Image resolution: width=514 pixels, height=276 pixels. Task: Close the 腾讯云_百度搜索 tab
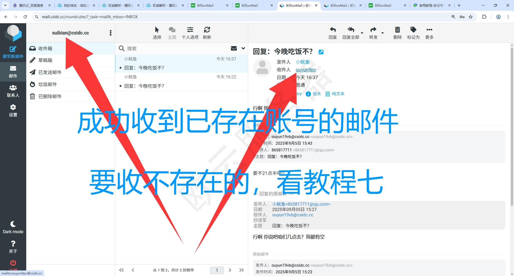(x=50, y=5)
